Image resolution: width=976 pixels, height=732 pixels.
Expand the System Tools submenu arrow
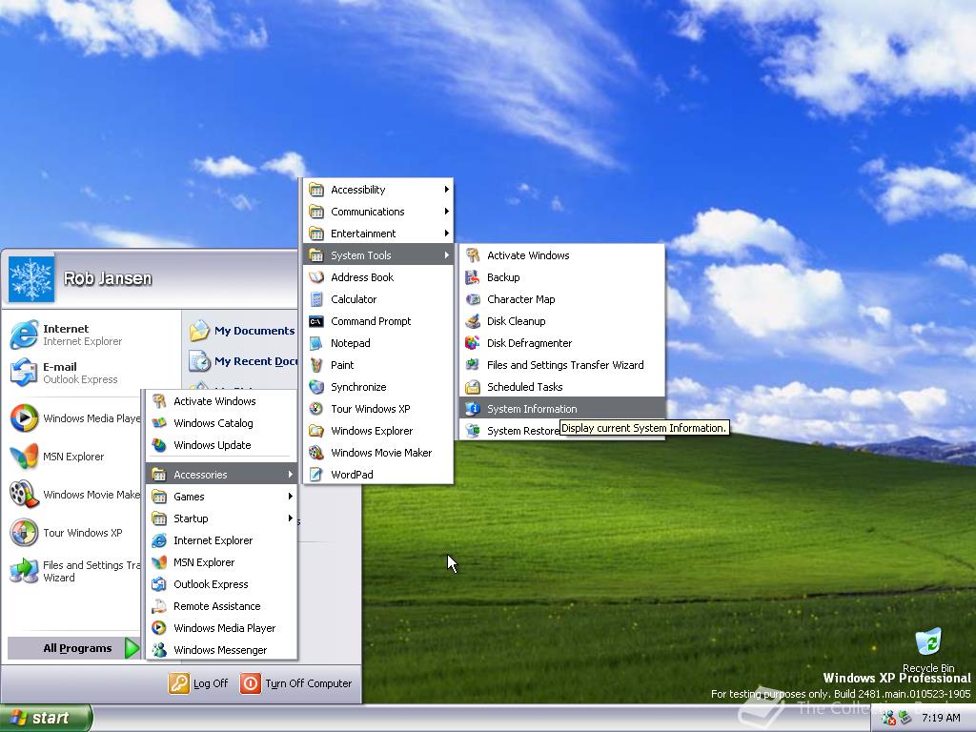coord(447,255)
